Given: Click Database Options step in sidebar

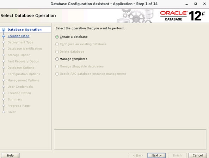Looking at the screenshot, I should click(x=21, y=68).
